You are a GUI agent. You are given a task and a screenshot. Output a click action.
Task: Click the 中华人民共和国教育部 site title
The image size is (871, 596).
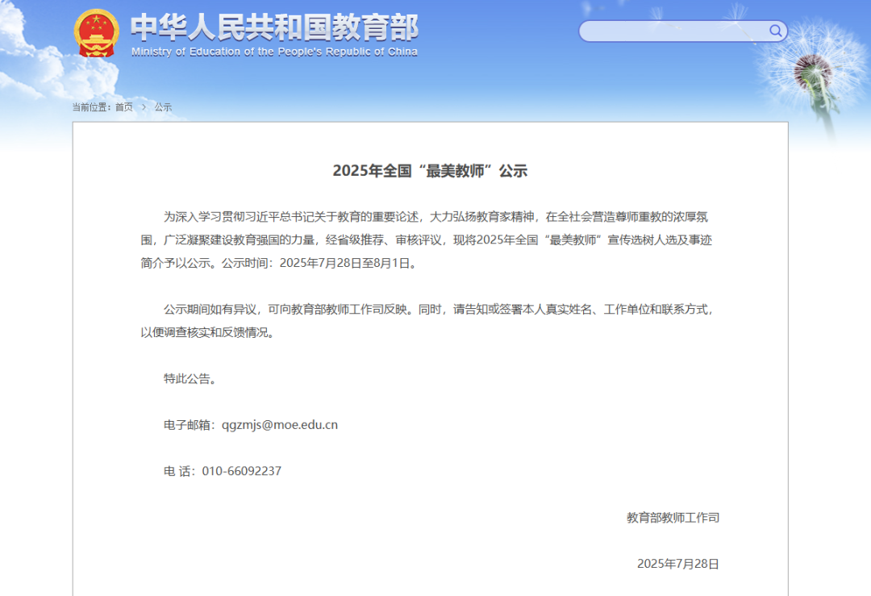[274, 27]
